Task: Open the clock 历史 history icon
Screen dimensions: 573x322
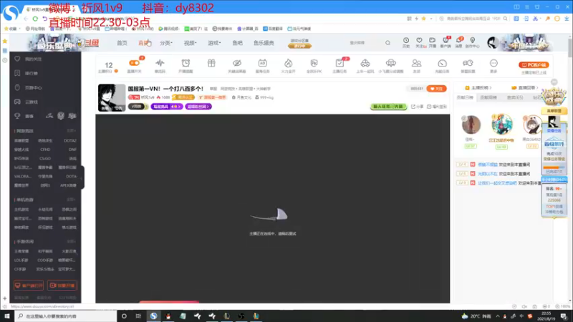Action: pyautogui.click(x=406, y=42)
